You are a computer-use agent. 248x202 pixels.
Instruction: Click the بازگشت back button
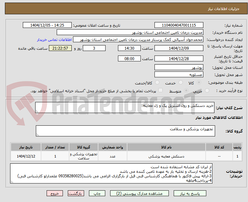[x=76, y=193]
